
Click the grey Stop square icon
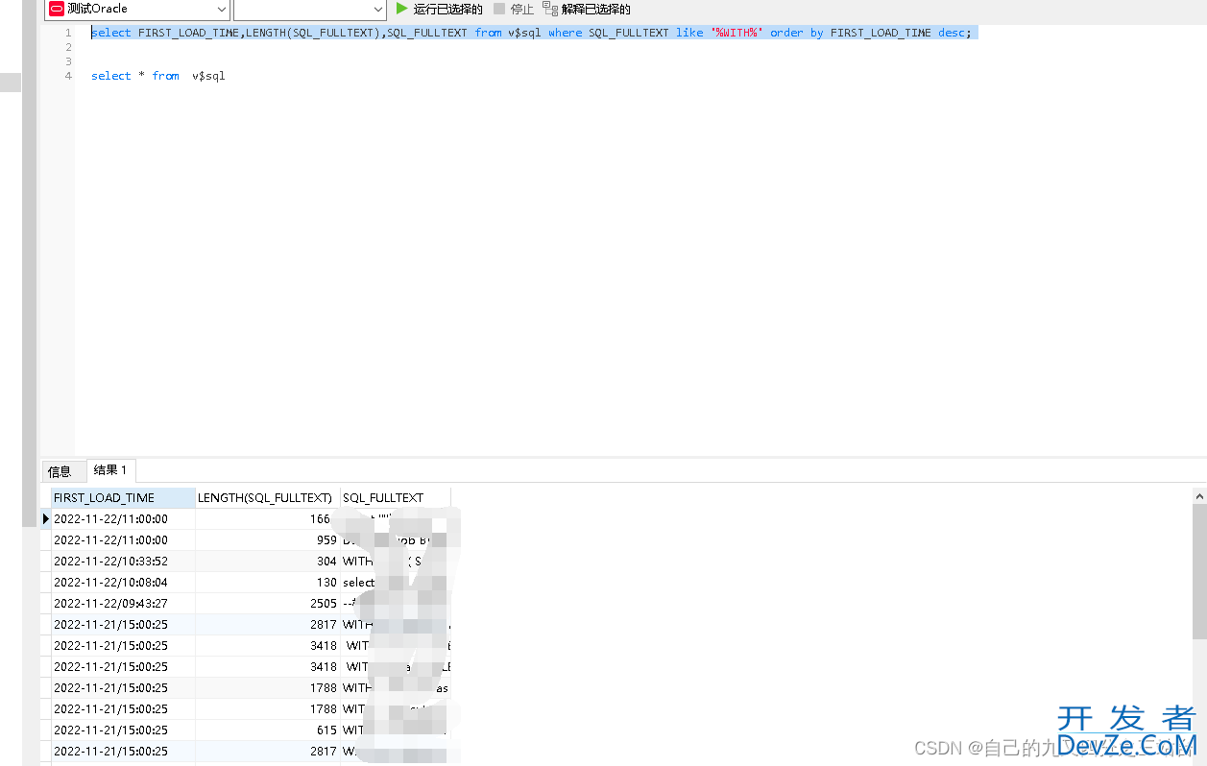point(499,9)
